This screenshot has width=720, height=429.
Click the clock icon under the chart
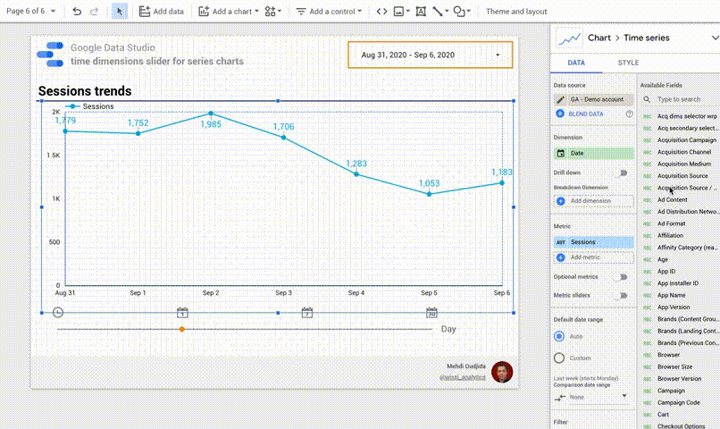point(58,313)
